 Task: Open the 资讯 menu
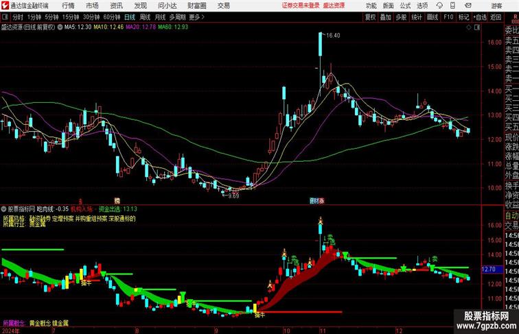coord(116,5)
